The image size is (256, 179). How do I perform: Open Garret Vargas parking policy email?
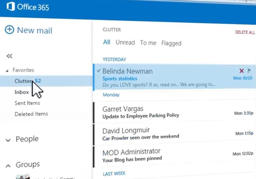[175, 112]
